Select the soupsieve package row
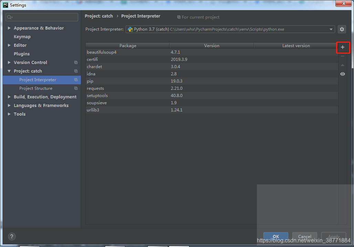Screen dimensions: 354x247 212,103
